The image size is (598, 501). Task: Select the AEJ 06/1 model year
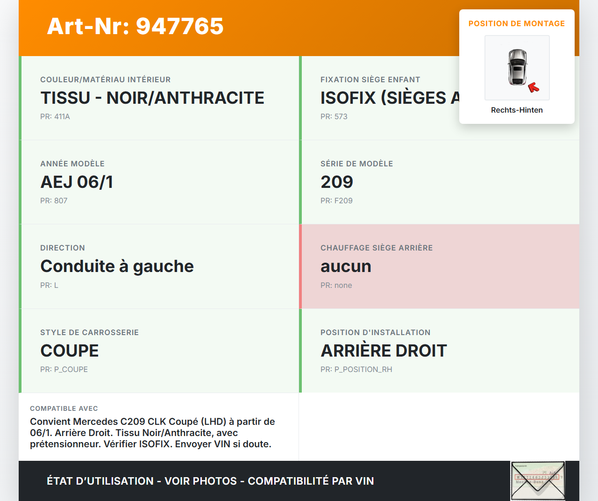tap(77, 182)
